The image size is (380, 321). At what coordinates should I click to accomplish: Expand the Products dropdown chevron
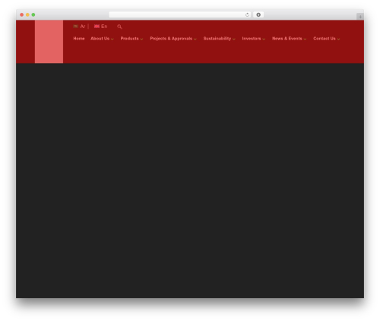pyautogui.click(x=141, y=39)
